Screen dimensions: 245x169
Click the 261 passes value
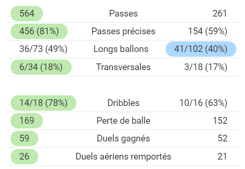click(x=220, y=13)
